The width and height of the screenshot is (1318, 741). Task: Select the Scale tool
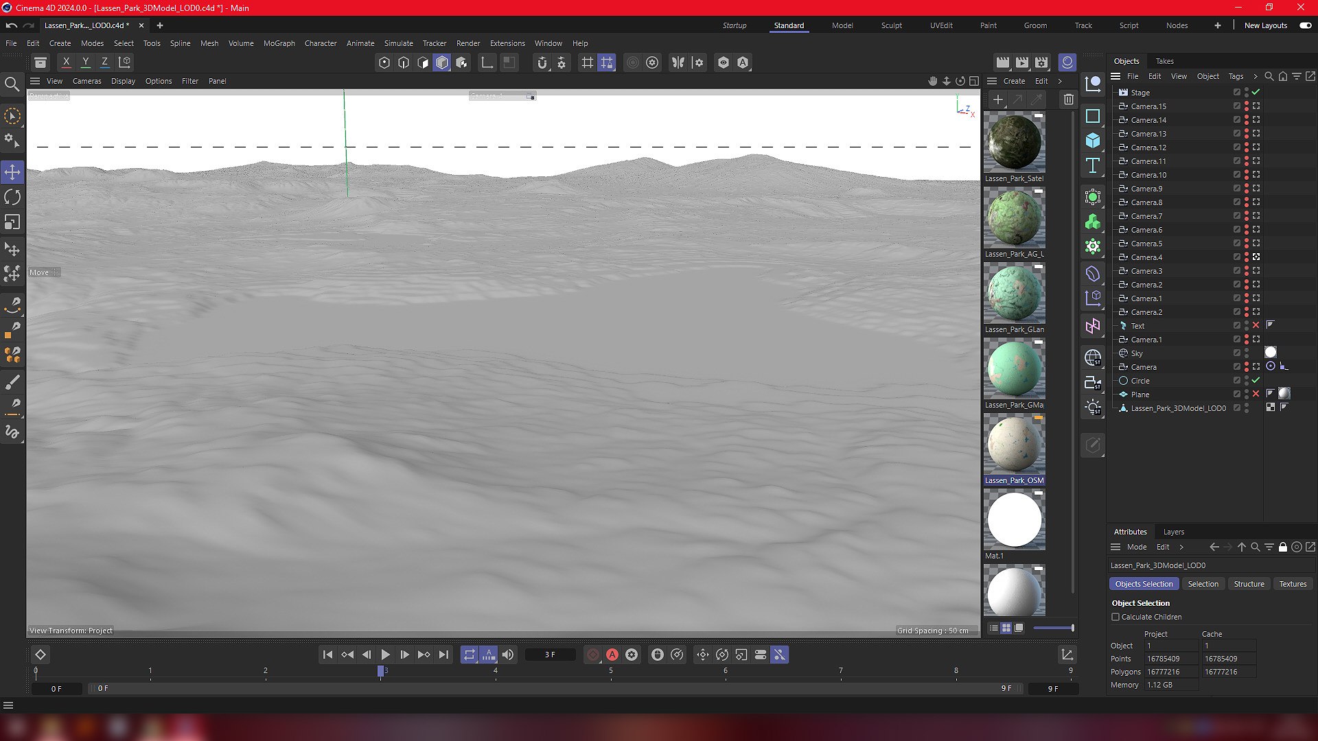(12, 222)
